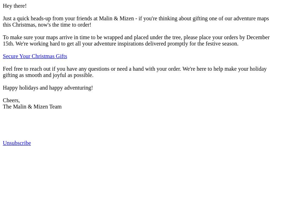Viewport: 281px width, 210px height.
Task: Click the 'Happy holidays and happy adventuring!' line
Action: pos(48,88)
